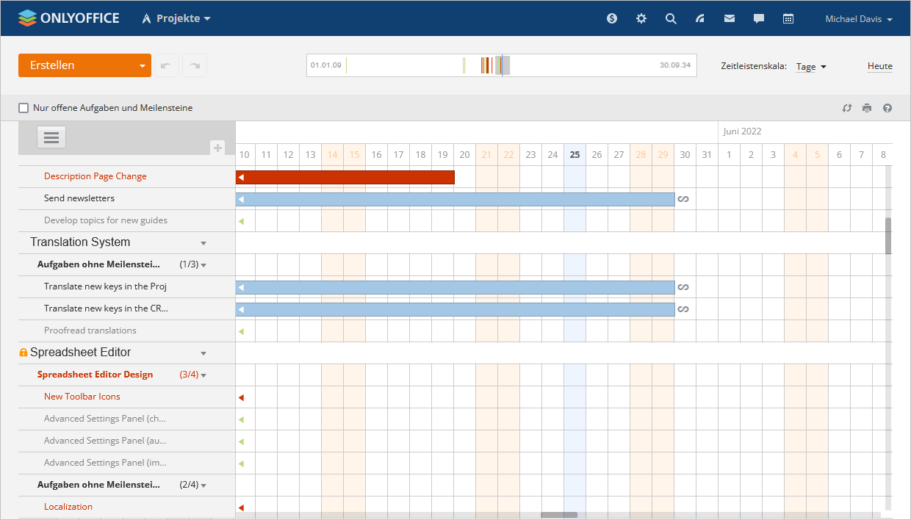Select Advanced Settings Panel (ch... task
911x520 pixels.
(105, 419)
